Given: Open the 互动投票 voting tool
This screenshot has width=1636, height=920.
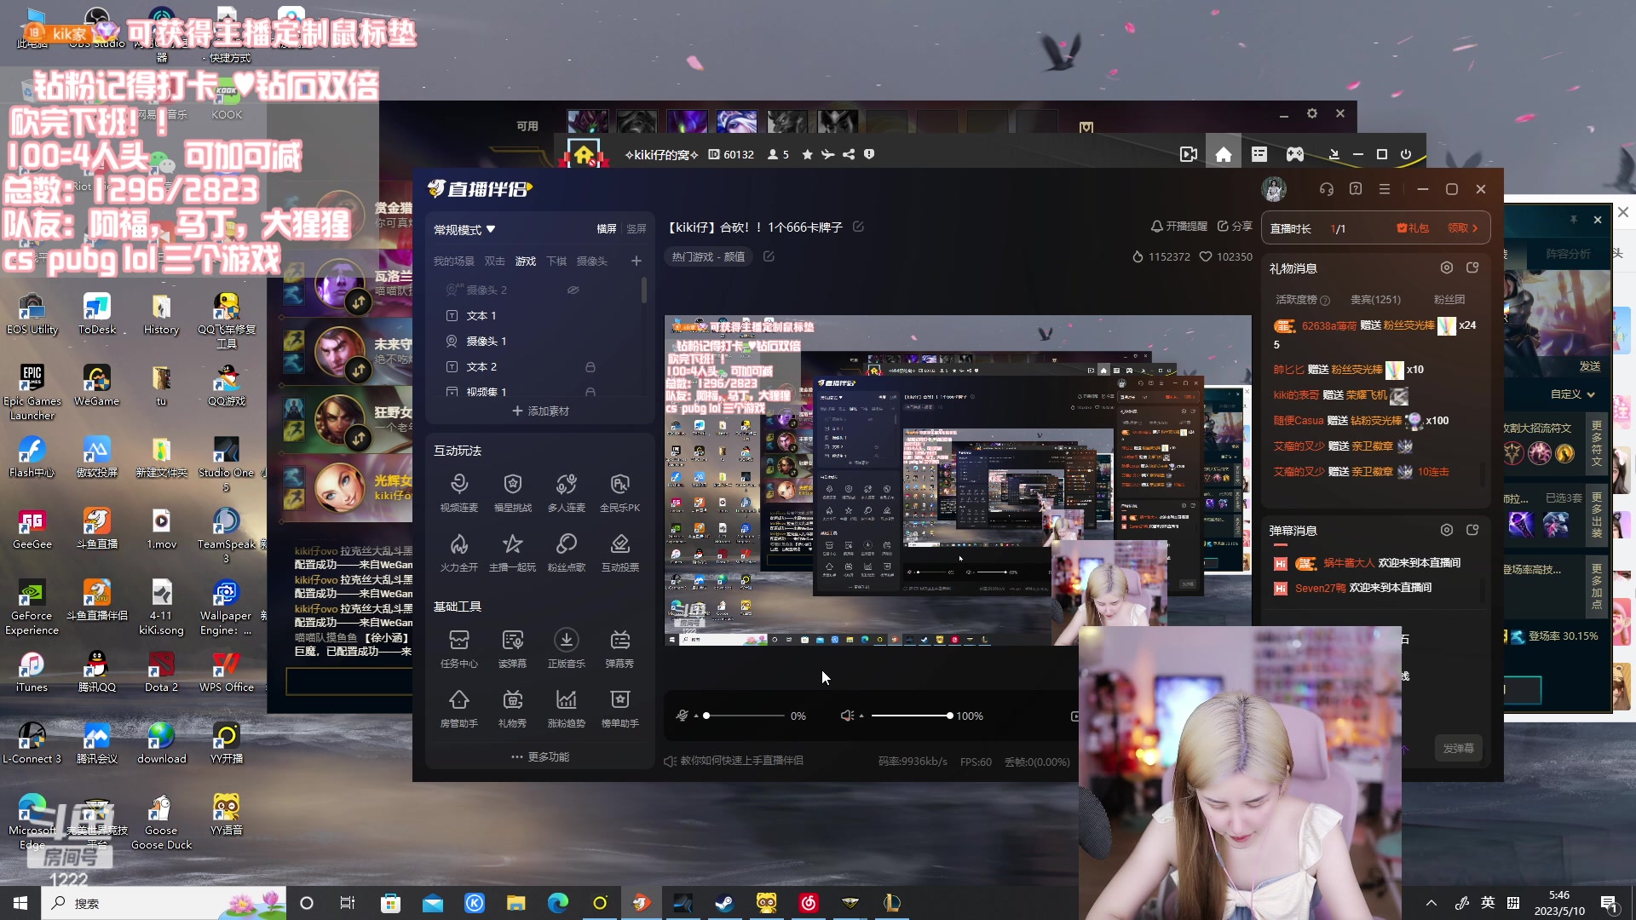Looking at the screenshot, I should tap(620, 553).
